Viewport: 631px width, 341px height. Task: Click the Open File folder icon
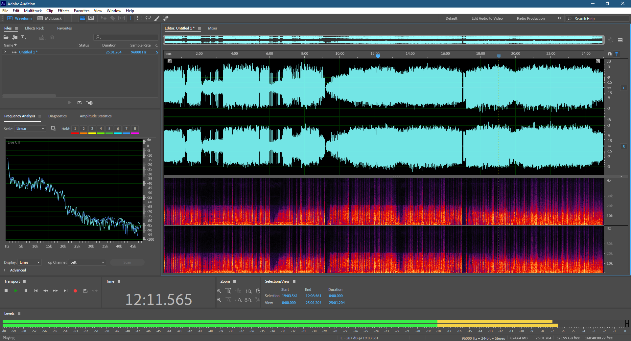pyautogui.click(x=6, y=37)
